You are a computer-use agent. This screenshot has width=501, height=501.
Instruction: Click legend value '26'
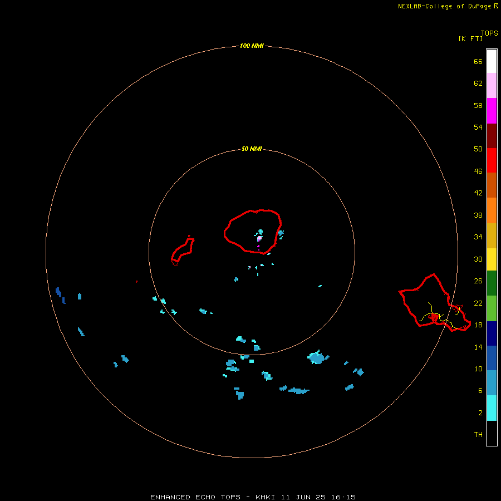pos(478,281)
